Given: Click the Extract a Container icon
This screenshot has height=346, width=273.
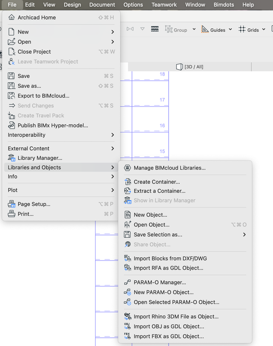Looking at the screenshot, I should tap(127, 191).
